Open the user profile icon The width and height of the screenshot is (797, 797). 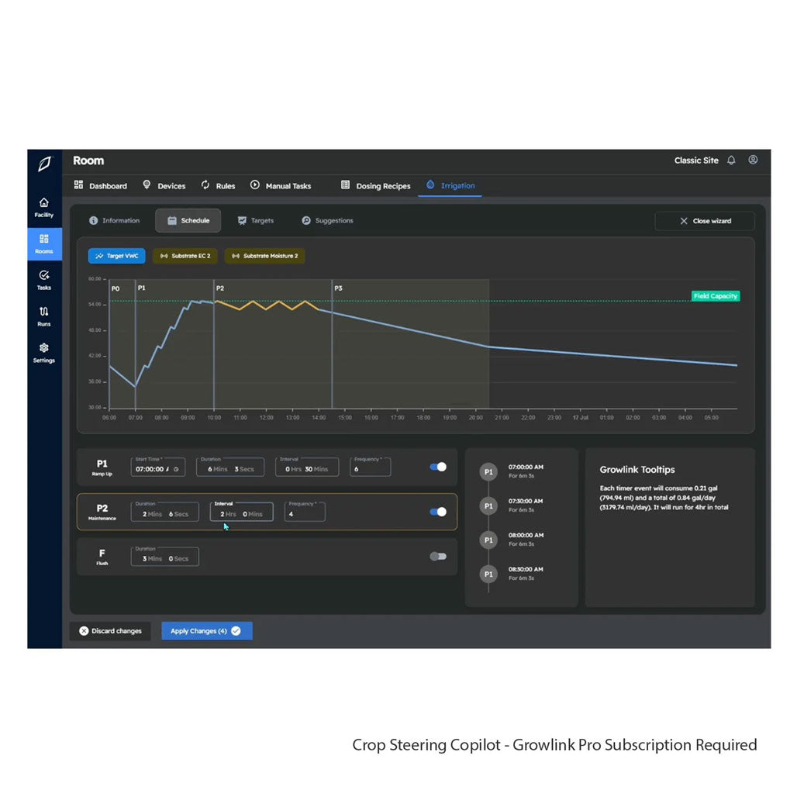753,160
